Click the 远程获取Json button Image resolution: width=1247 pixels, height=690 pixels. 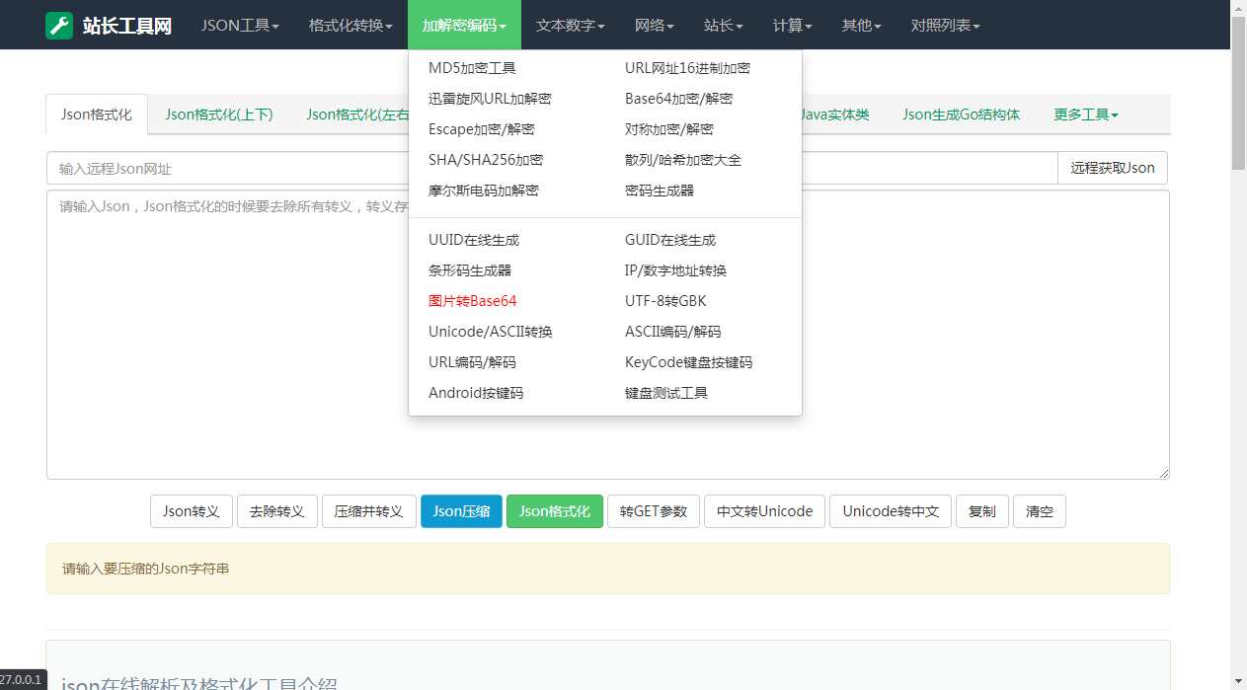coord(1112,168)
